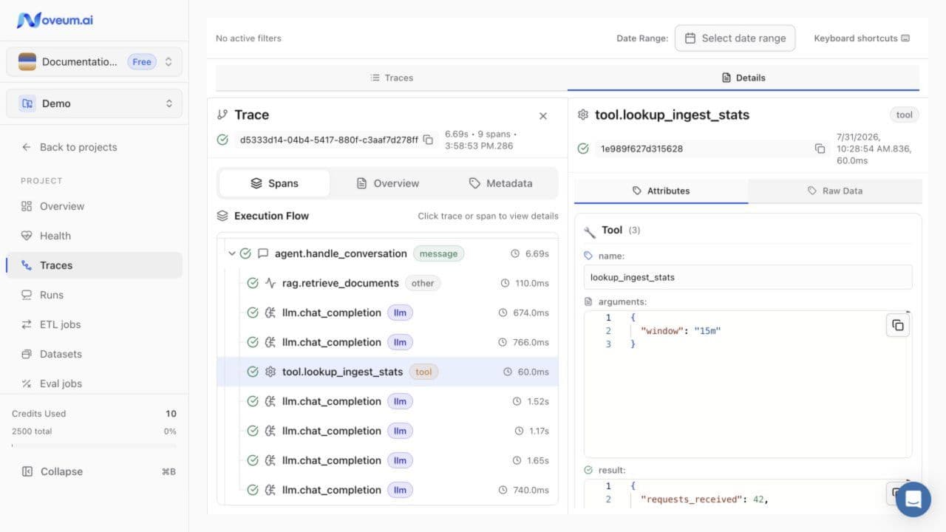The width and height of the screenshot is (946, 532).
Task: Open the Demo project switcher
Action: tap(95, 103)
